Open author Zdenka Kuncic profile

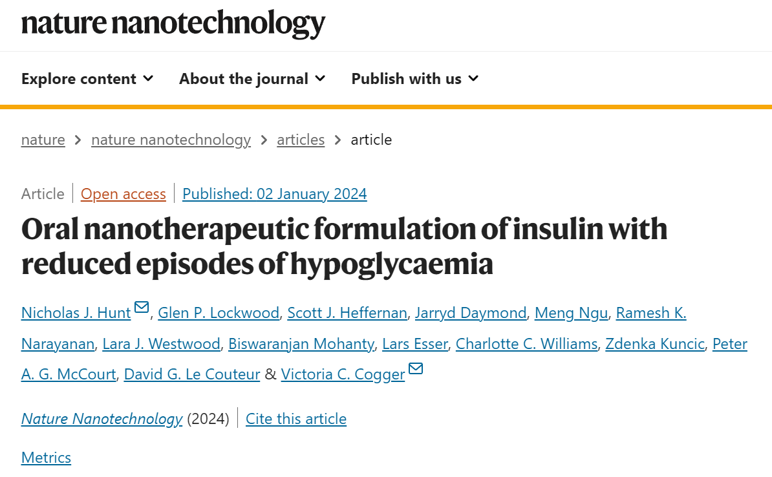pos(655,344)
